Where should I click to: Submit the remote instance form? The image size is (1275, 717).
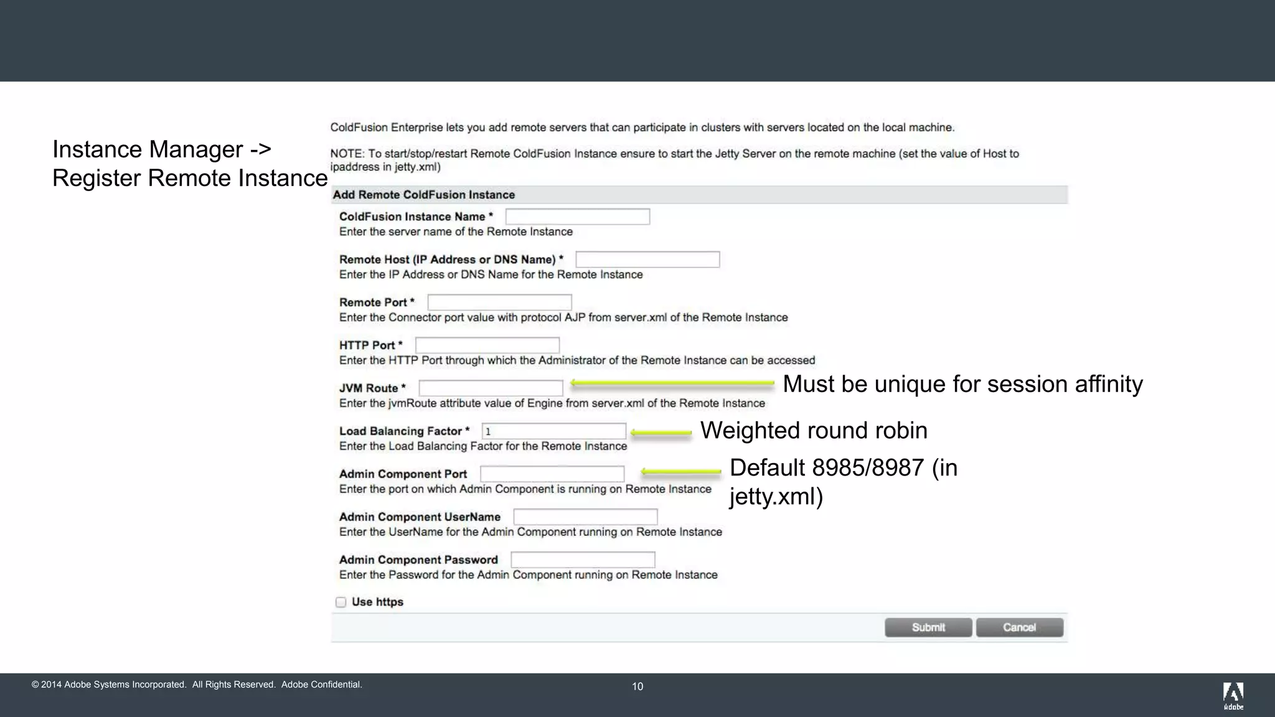tap(928, 627)
